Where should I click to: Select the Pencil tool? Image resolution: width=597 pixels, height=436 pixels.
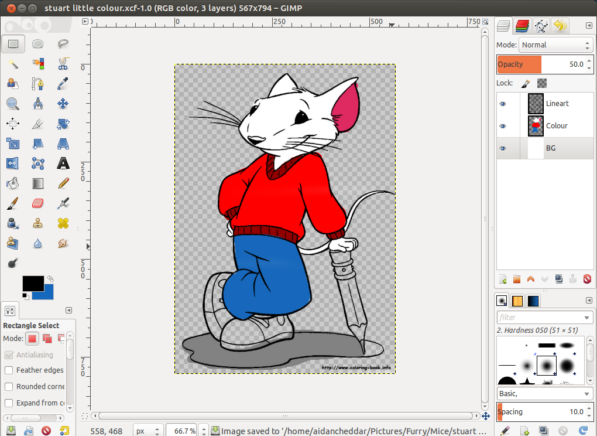(x=63, y=183)
